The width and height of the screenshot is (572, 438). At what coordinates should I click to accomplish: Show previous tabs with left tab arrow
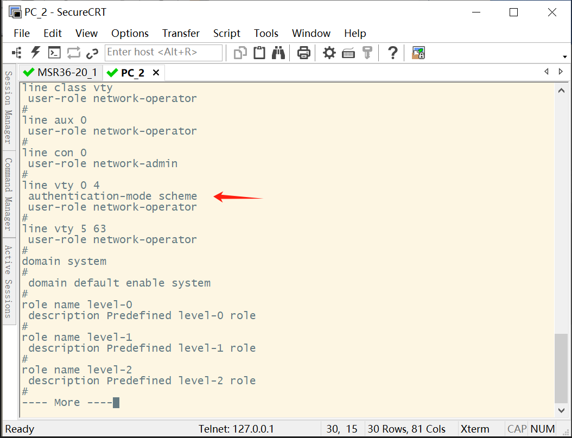[546, 72]
